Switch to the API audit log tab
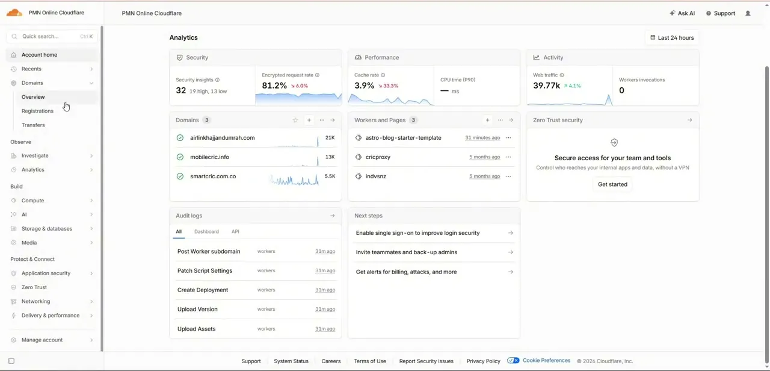The height and width of the screenshot is (371, 770). point(235,232)
